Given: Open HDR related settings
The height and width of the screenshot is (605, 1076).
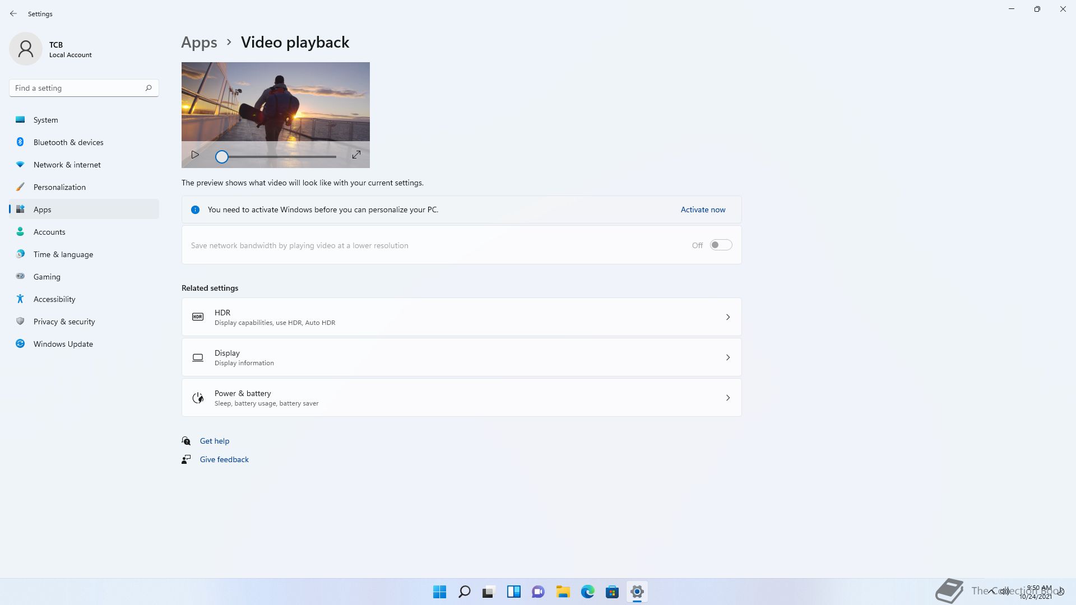Looking at the screenshot, I should point(461,317).
